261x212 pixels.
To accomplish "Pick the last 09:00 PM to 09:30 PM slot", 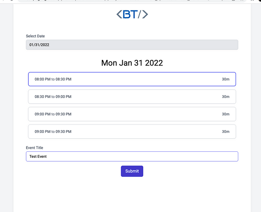I will click(x=132, y=132).
